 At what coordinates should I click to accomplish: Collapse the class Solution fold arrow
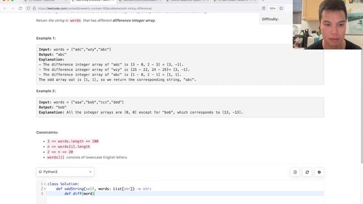pyautogui.click(x=45, y=184)
